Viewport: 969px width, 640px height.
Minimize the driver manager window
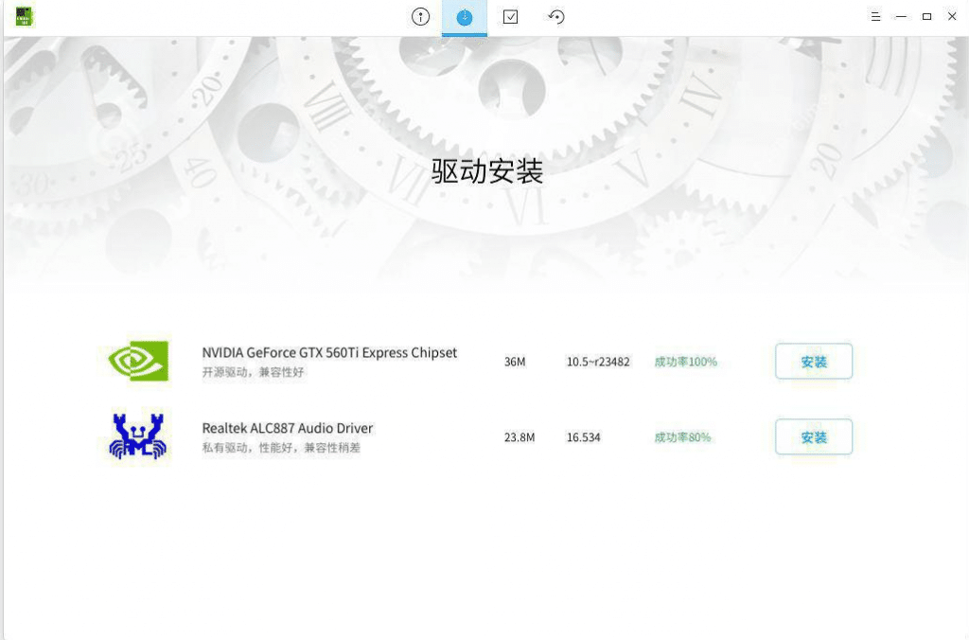[901, 17]
